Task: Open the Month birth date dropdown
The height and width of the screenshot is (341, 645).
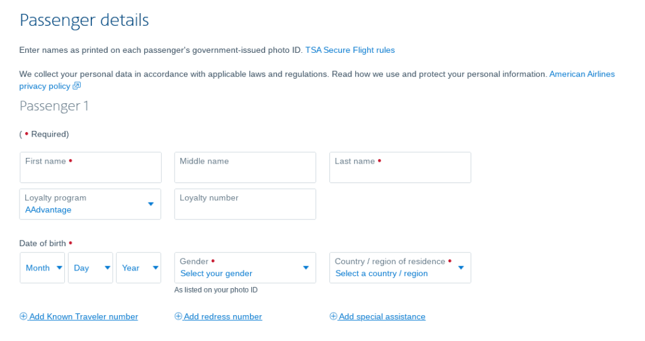Action: (42, 268)
